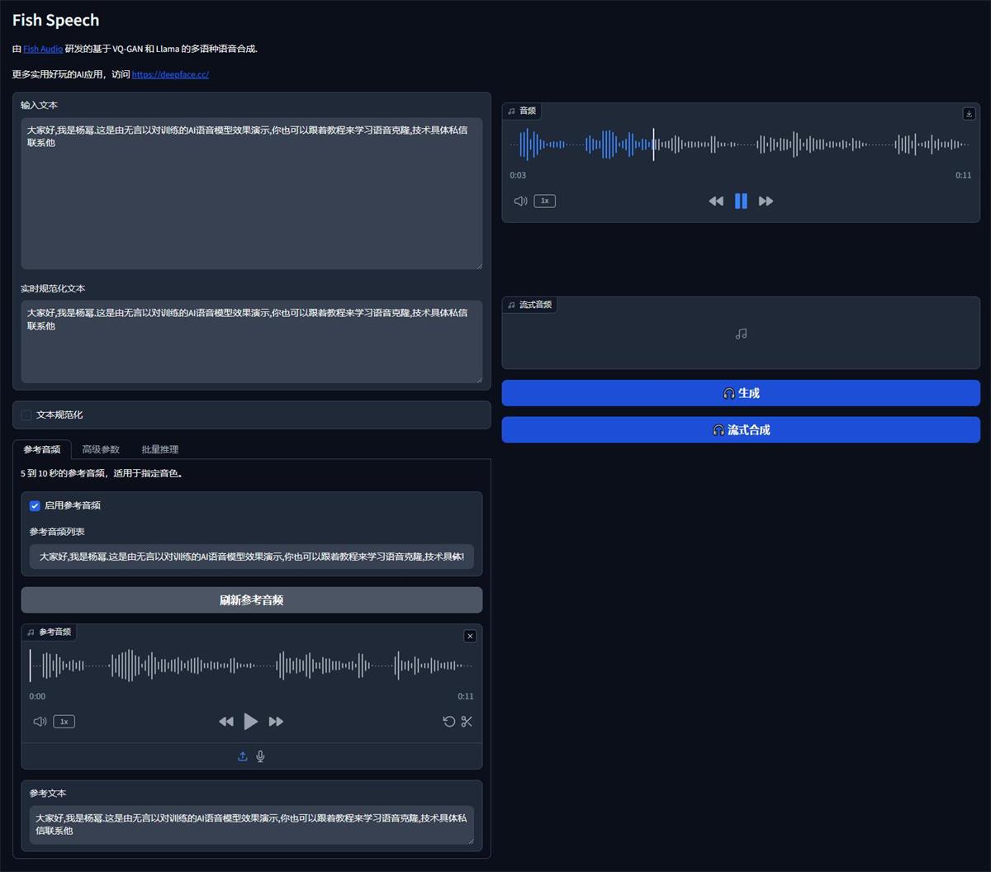Screen dimensions: 991x872
Task: Enable the 文本规范化 checkbox
Action: point(26,415)
